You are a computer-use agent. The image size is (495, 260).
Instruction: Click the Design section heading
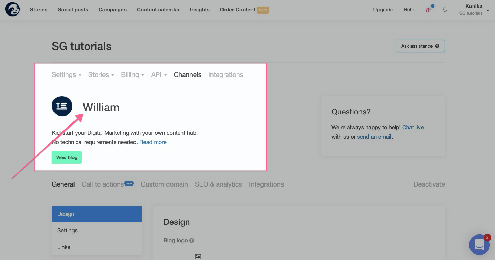coord(177,222)
